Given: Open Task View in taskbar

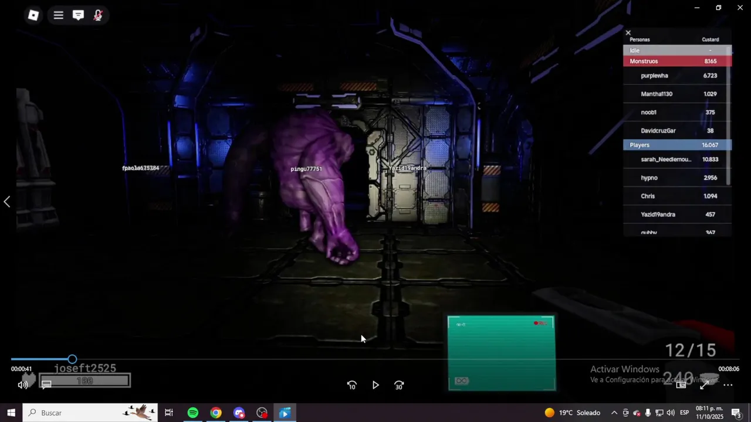Looking at the screenshot, I should 169,413.
